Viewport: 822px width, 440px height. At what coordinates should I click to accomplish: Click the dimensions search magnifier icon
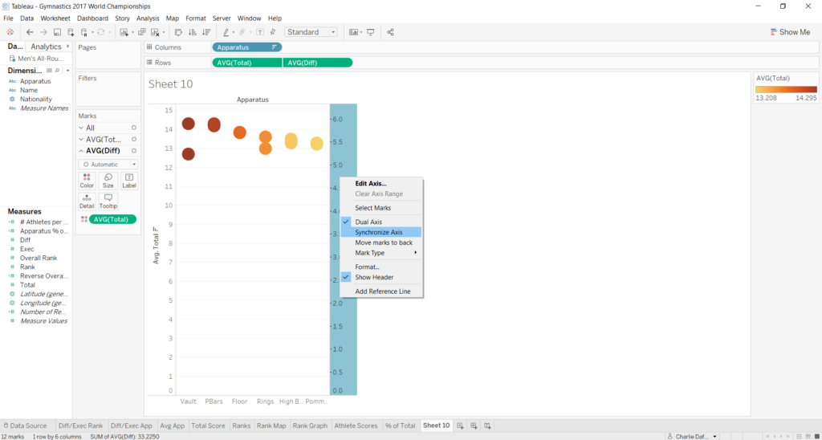pos(57,71)
